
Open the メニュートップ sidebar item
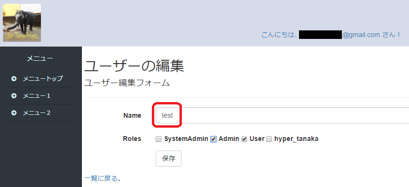(40, 78)
